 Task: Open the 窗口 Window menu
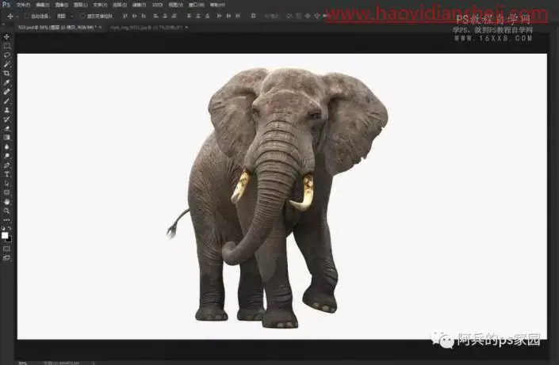click(x=197, y=5)
